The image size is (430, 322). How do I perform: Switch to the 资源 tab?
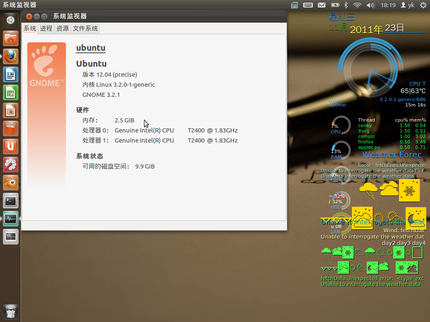point(63,29)
